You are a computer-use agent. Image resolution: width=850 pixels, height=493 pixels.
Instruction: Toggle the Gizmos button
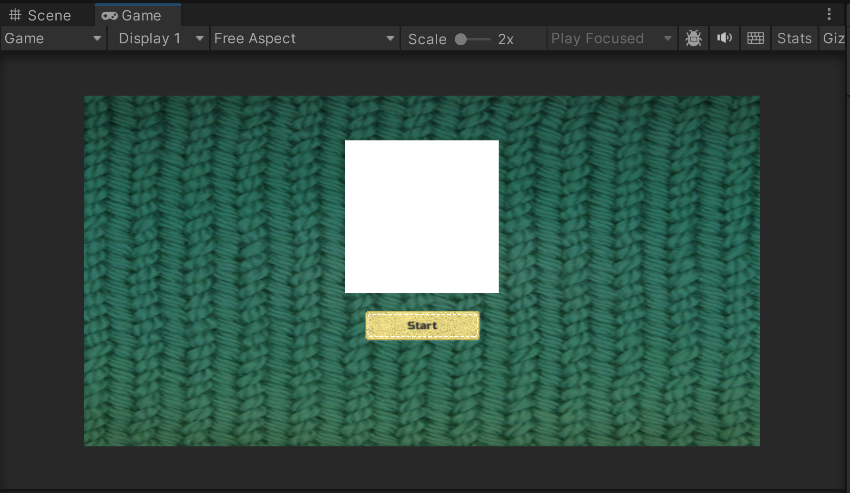point(833,39)
